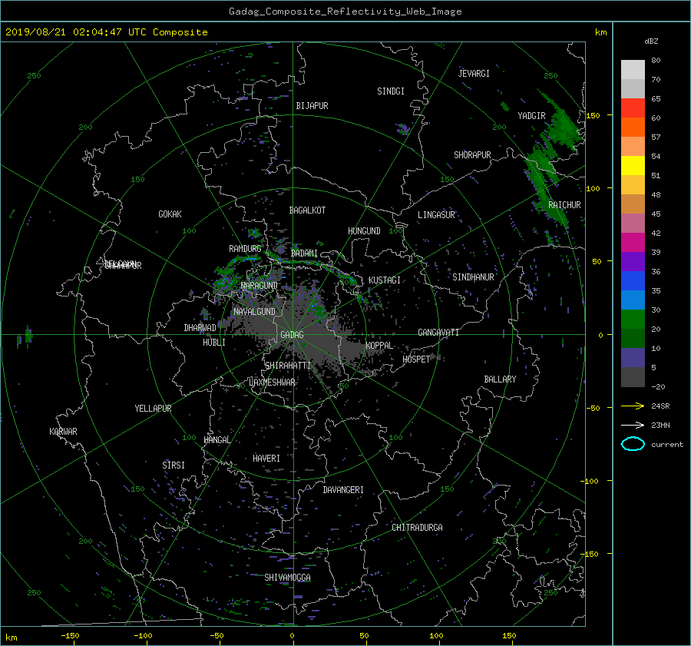Image resolution: width=691 pixels, height=646 pixels.
Task: Click the HUNGUND city label
Action: coord(364,231)
